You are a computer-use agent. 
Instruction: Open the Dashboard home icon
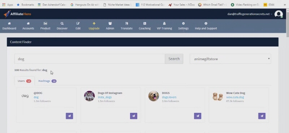coord(9,23)
